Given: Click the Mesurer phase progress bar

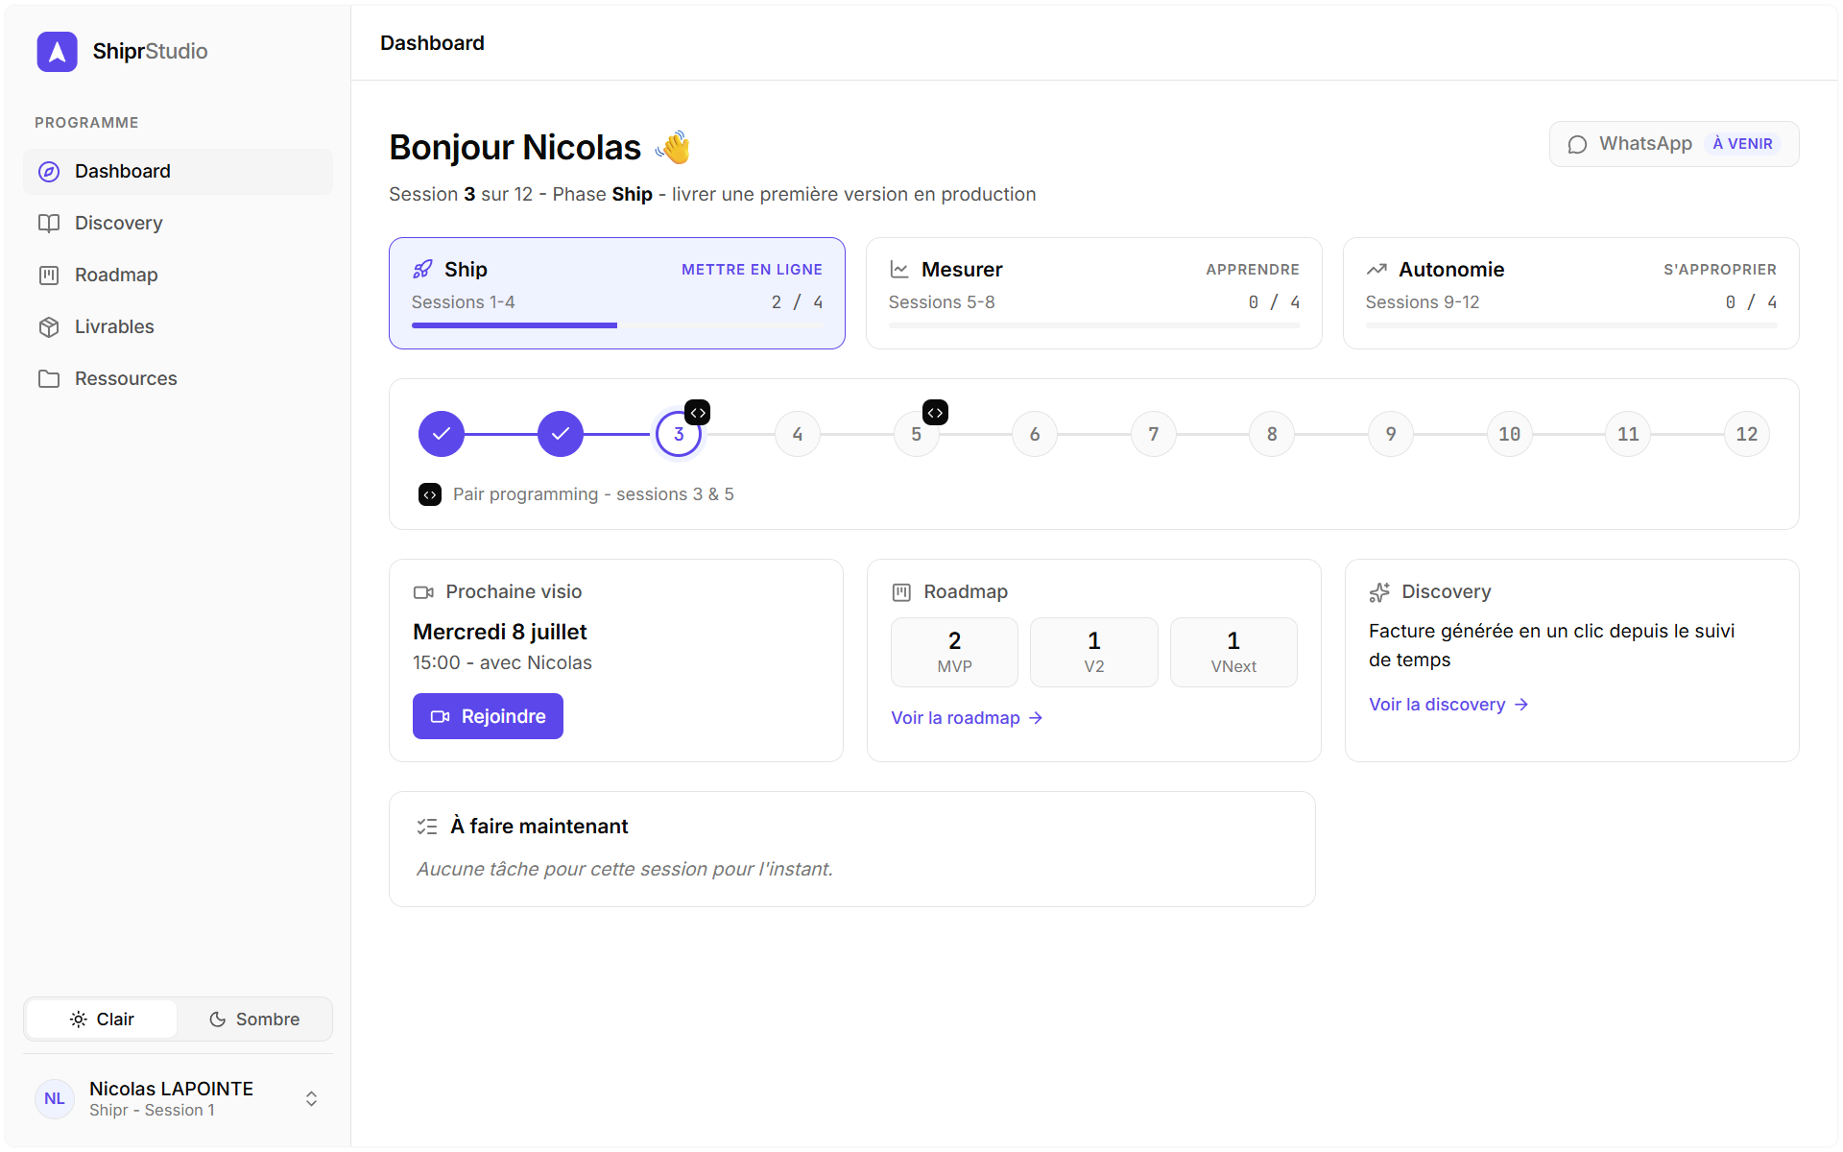Looking at the screenshot, I should pos(1094,325).
